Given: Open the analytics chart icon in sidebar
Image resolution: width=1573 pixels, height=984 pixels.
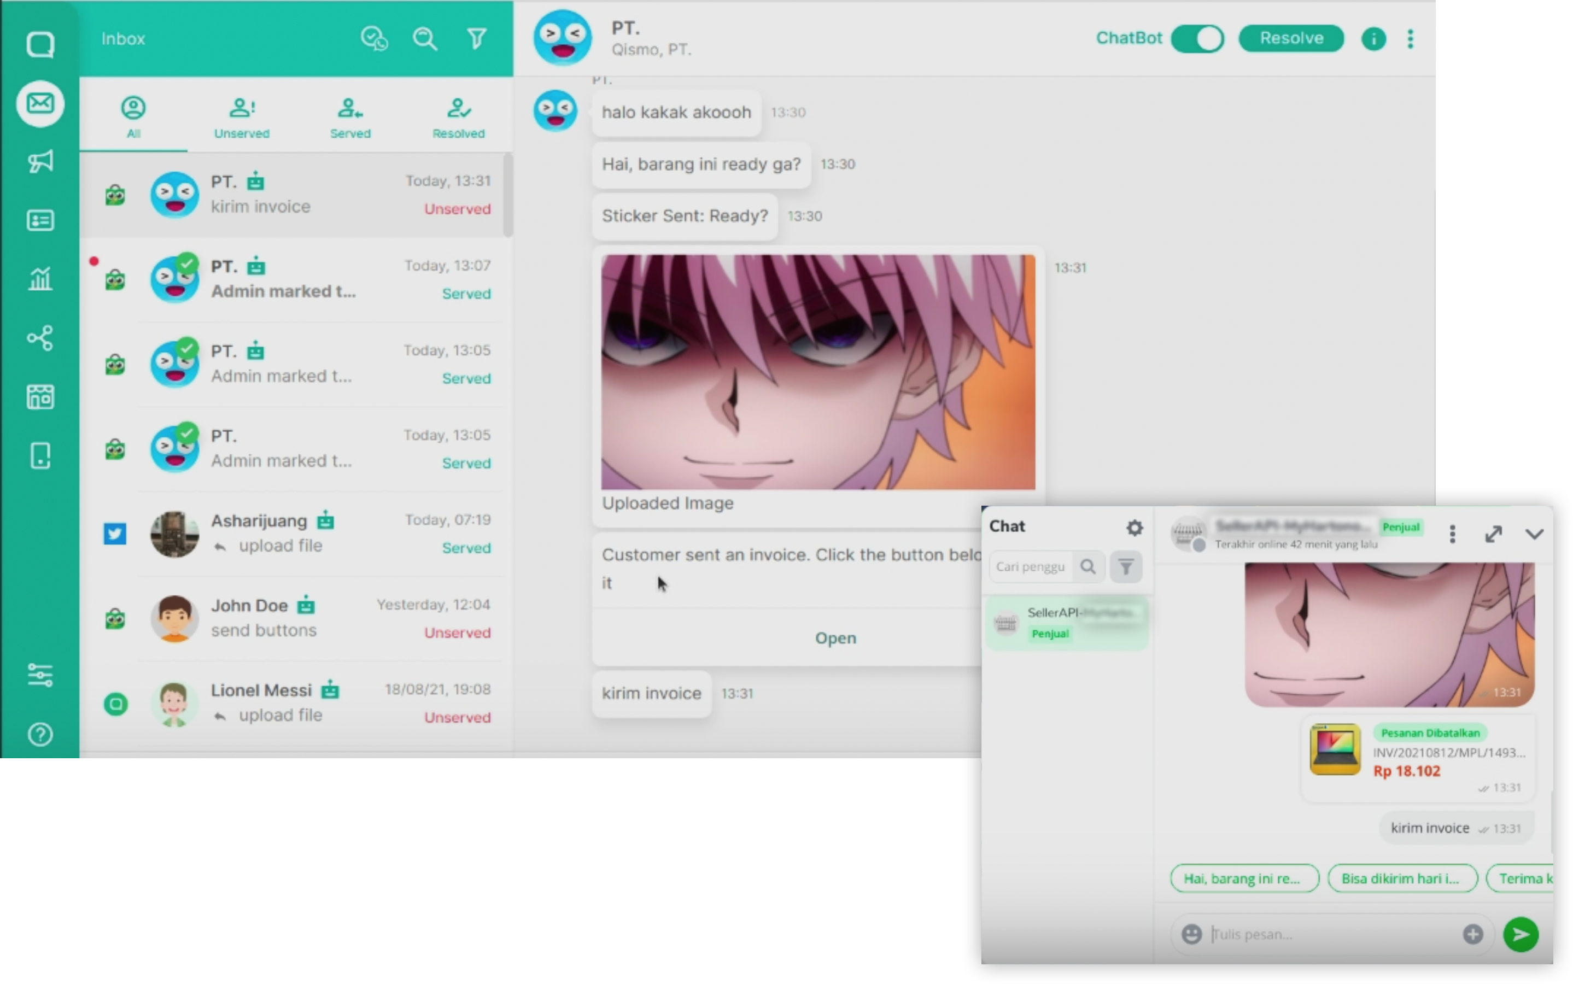Looking at the screenshot, I should [40, 279].
